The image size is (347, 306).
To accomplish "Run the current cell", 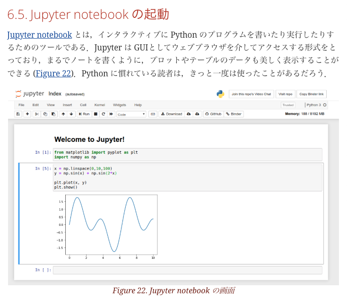I will tap(84, 114).
